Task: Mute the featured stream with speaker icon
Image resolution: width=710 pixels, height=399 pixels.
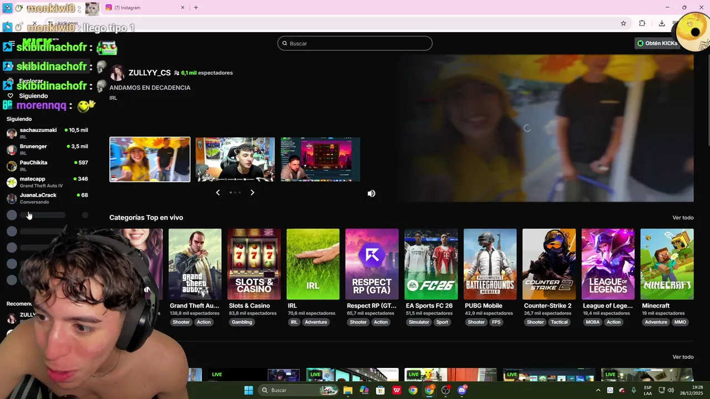Action: (x=371, y=193)
